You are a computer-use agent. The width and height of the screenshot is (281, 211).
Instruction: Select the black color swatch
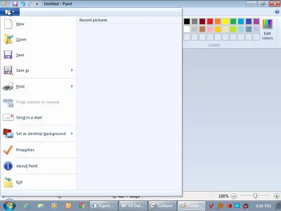[x=187, y=21]
